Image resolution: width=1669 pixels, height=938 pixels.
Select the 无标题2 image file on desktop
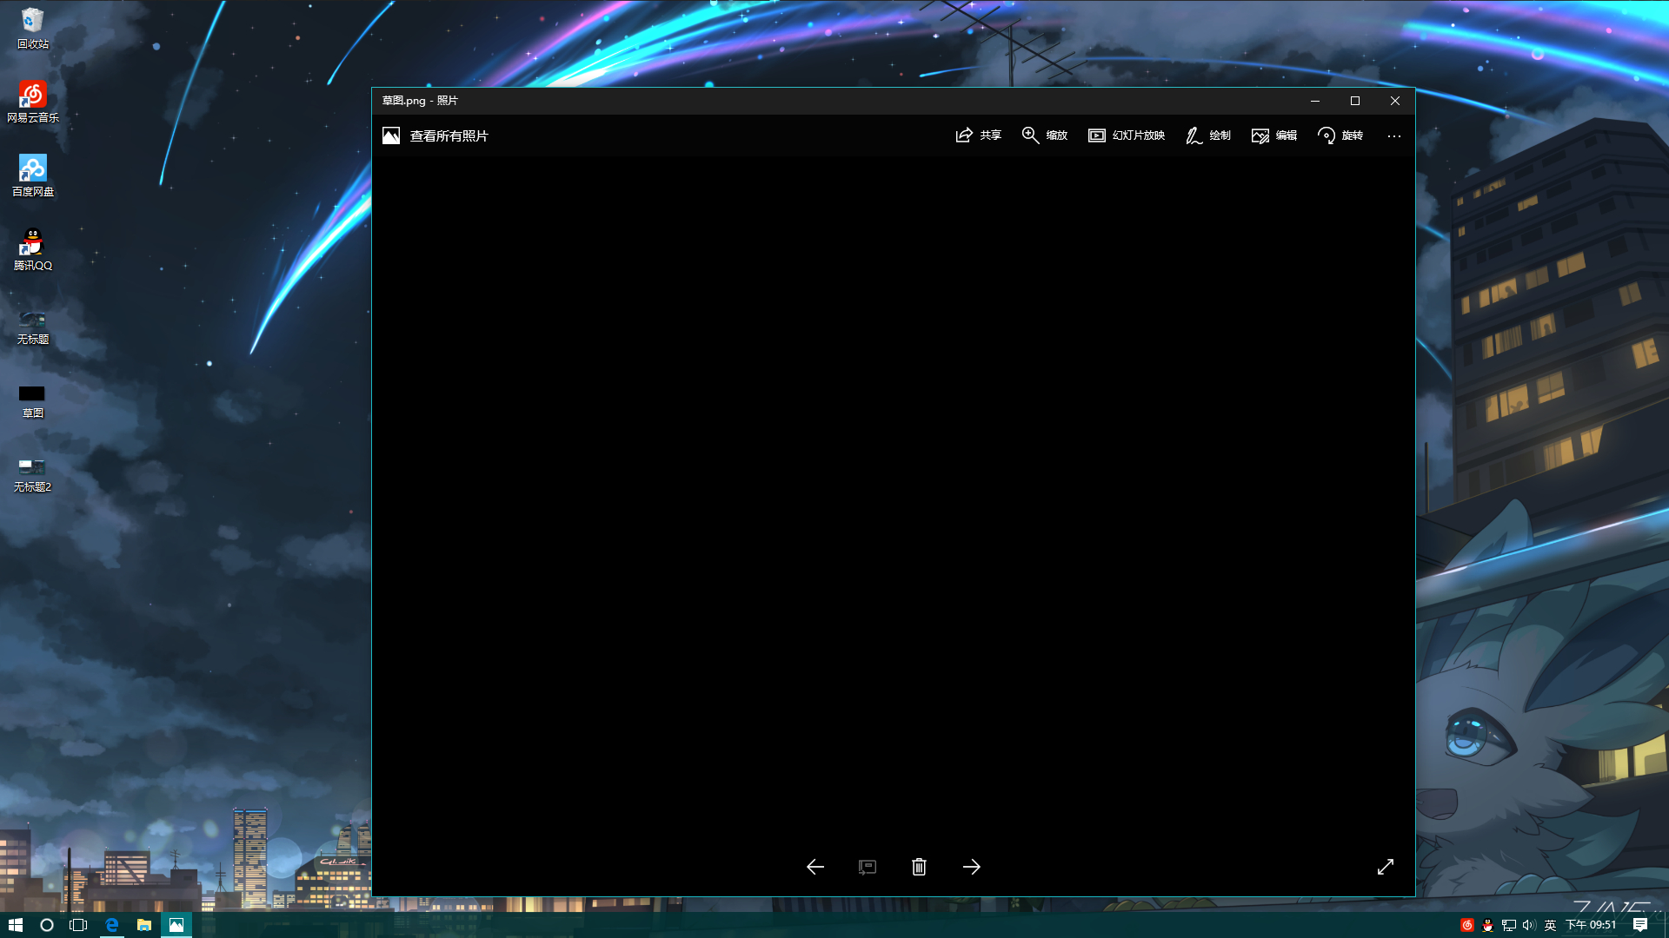[x=33, y=474]
